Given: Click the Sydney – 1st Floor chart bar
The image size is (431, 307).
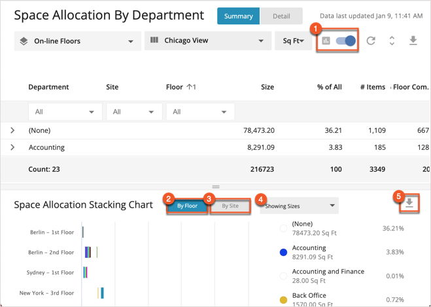Looking at the screenshot, I should coord(85,272).
